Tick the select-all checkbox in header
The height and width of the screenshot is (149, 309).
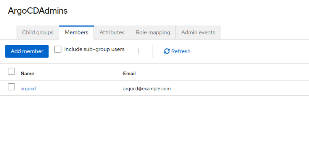point(11,71)
